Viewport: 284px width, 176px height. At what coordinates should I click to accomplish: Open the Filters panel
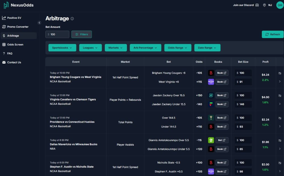82,34
